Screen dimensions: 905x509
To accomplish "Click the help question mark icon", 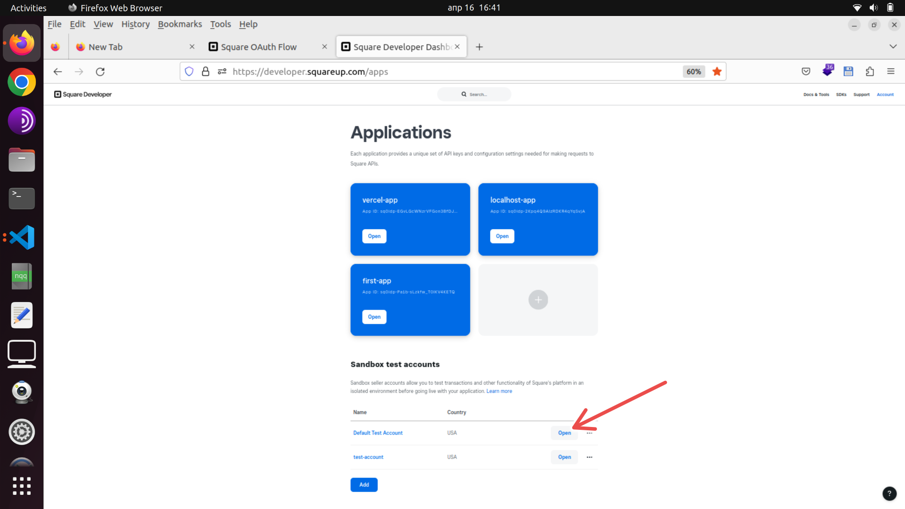I will (x=889, y=493).
